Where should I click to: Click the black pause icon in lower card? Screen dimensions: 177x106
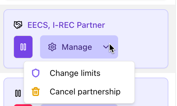[18, 93]
